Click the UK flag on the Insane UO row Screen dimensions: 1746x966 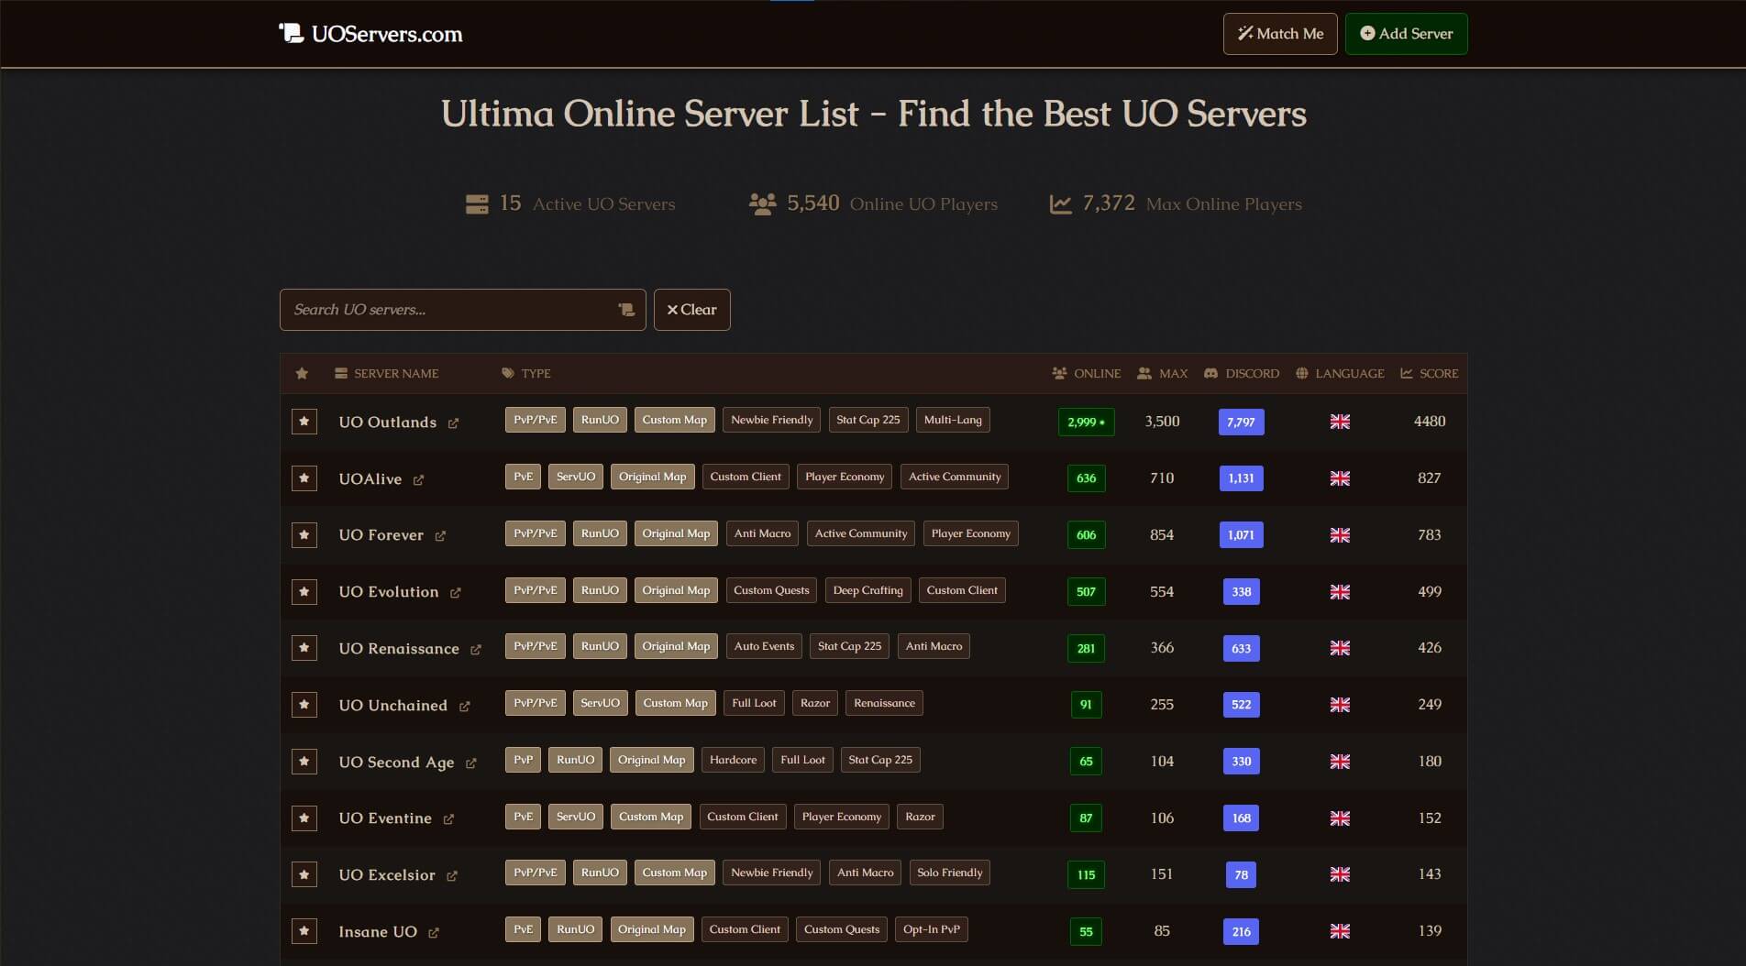pos(1340,931)
